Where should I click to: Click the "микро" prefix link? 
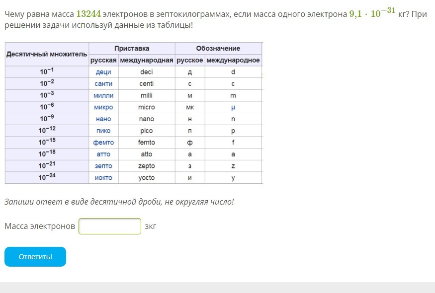(x=103, y=107)
